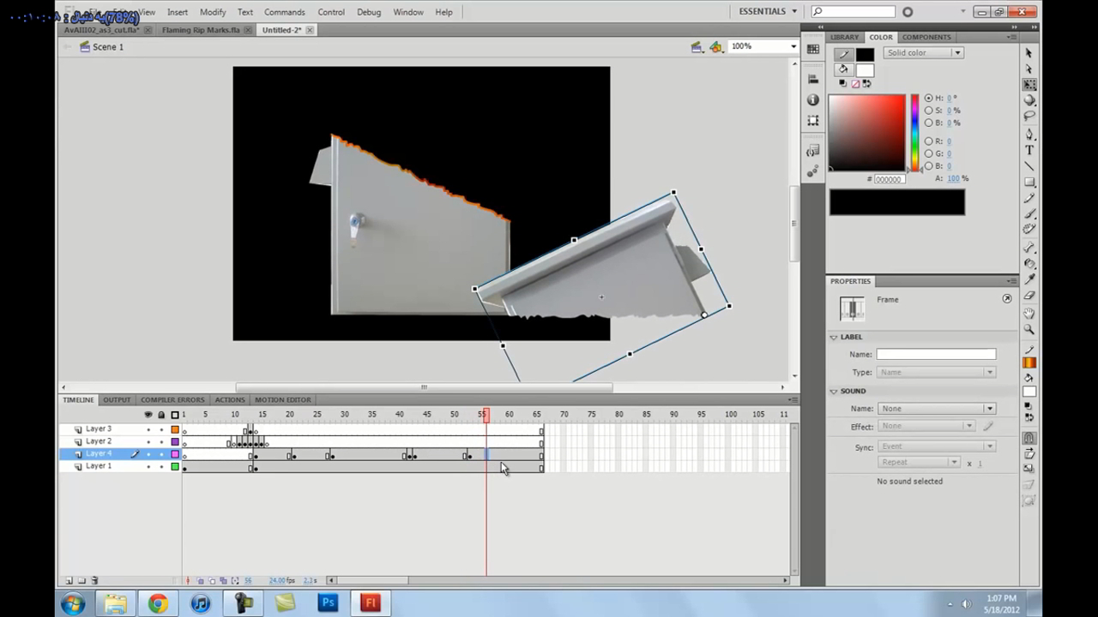1098x617 pixels.
Task: Toggle visibility dot for Layer 3
Action: tap(148, 429)
